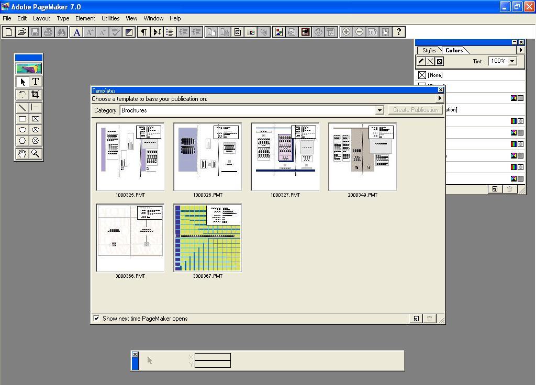Open the File menu
This screenshot has height=385, width=536.
[7, 18]
